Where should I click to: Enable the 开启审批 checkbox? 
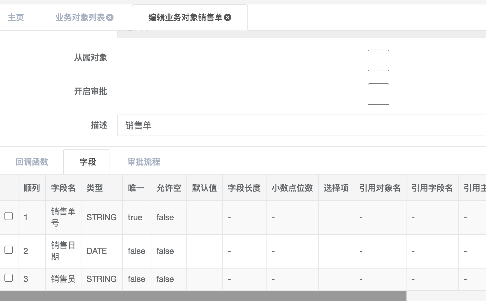click(x=378, y=94)
